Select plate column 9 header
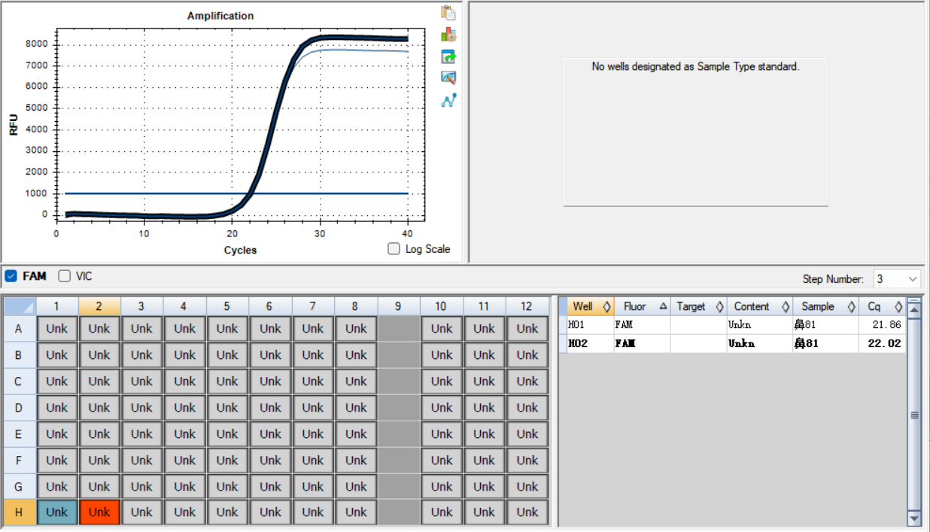Screen dimensions: 930x532 (x=399, y=306)
